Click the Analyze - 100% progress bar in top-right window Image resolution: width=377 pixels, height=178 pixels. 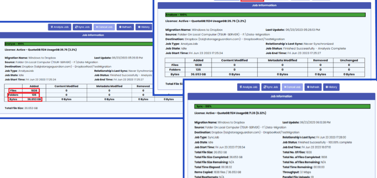(x=266, y=15)
